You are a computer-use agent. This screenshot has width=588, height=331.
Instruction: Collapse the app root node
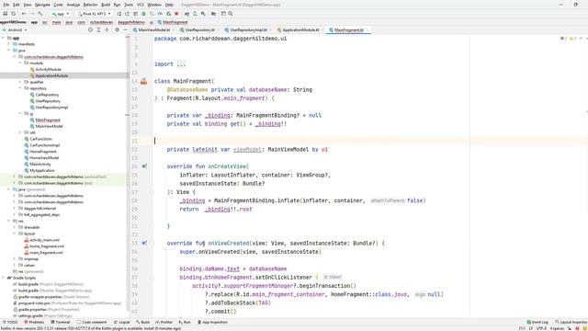4,38
